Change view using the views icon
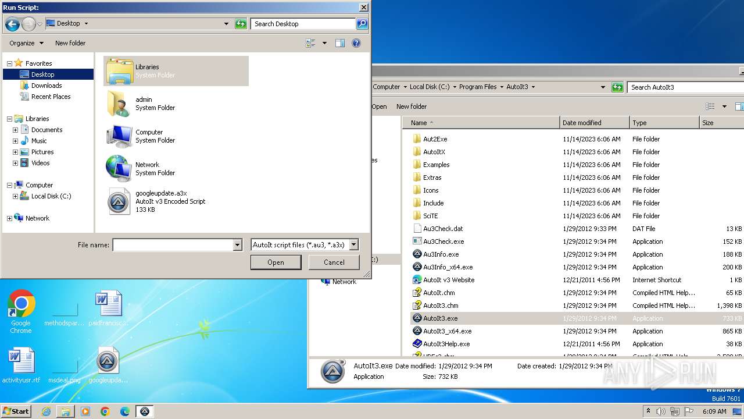744x419 pixels. (310, 43)
